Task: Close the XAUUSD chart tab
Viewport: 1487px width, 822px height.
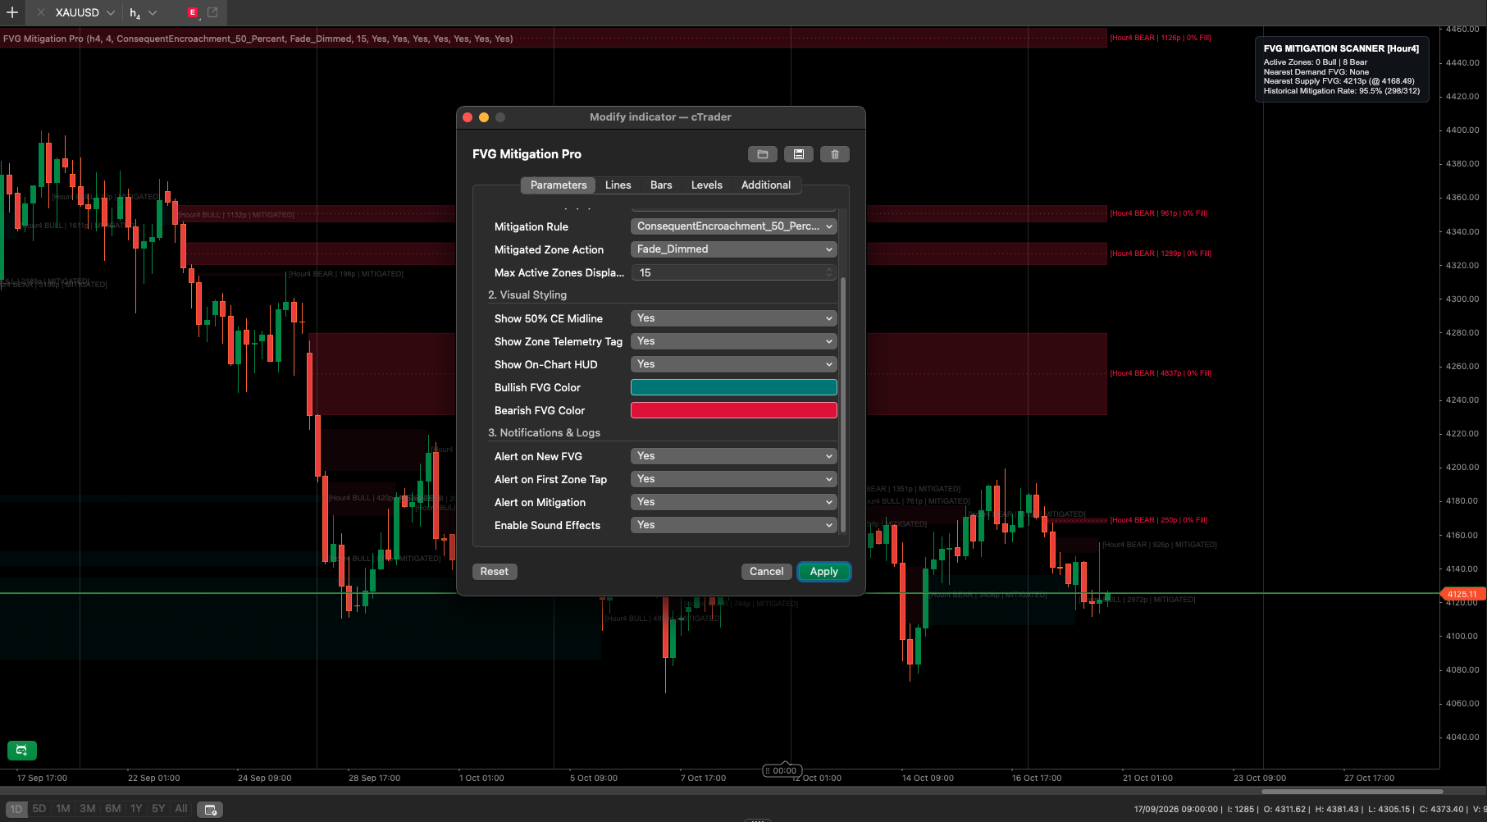Action: (x=41, y=12)
